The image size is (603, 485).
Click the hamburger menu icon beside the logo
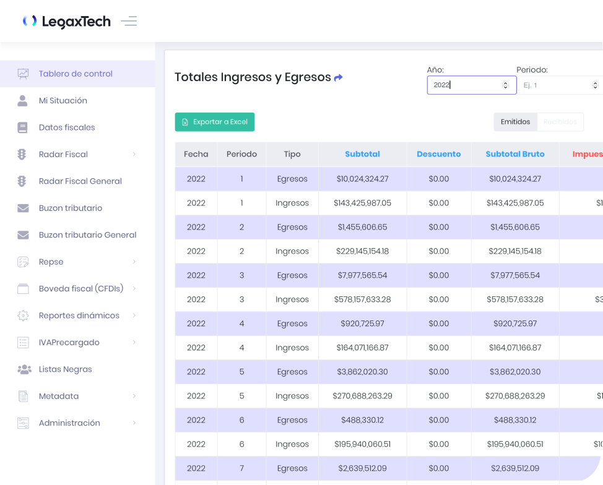(x=129, y=22)
